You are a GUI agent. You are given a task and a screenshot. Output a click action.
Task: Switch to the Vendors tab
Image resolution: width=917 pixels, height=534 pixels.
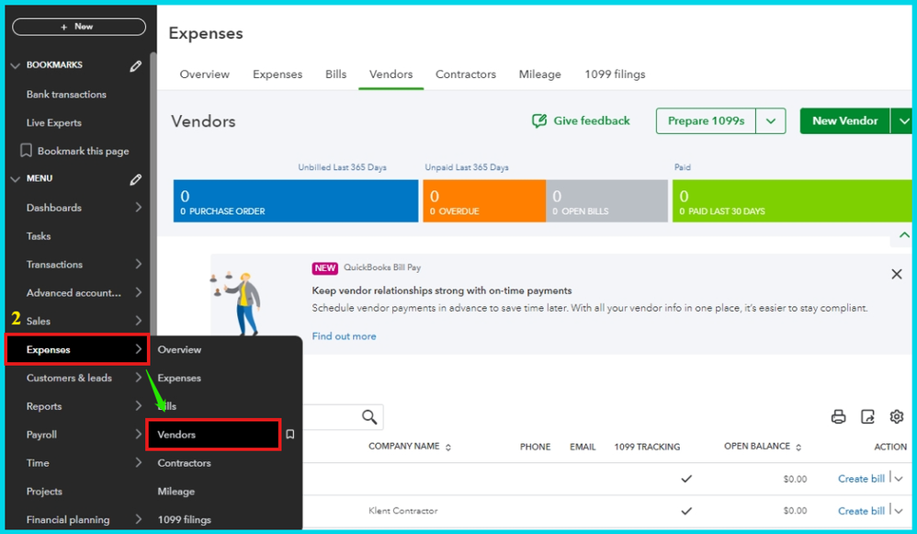pos(391,74)
